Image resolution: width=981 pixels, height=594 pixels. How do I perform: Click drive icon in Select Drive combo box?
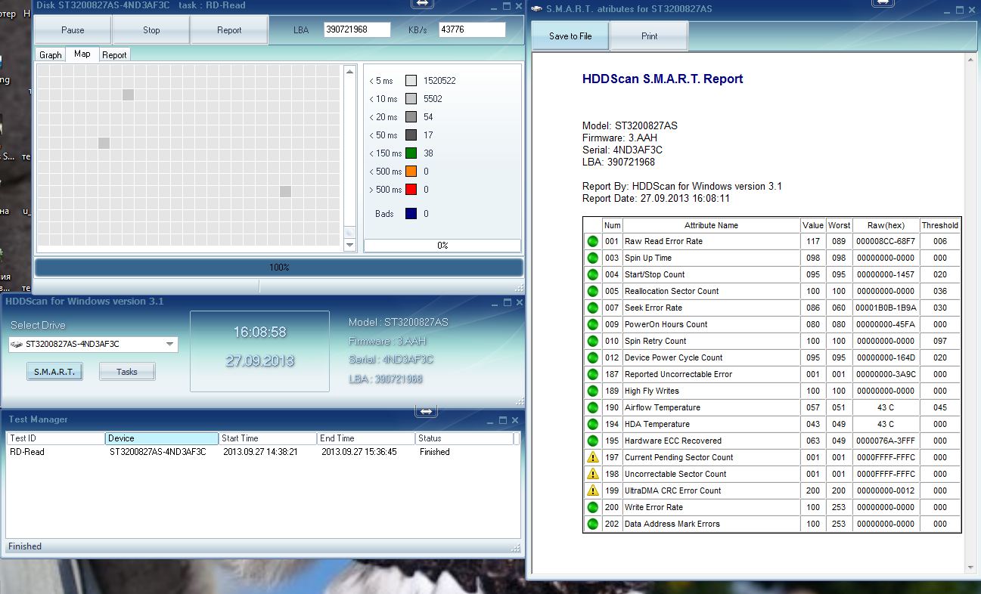[x=17, y=345]
